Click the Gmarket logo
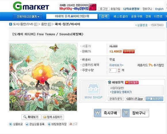The width and height of the screenshot is (167, 134). click(31, 6)
